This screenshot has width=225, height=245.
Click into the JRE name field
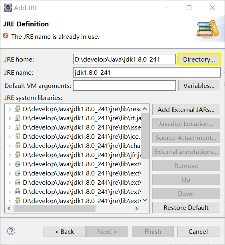click(x=147, y=72)
